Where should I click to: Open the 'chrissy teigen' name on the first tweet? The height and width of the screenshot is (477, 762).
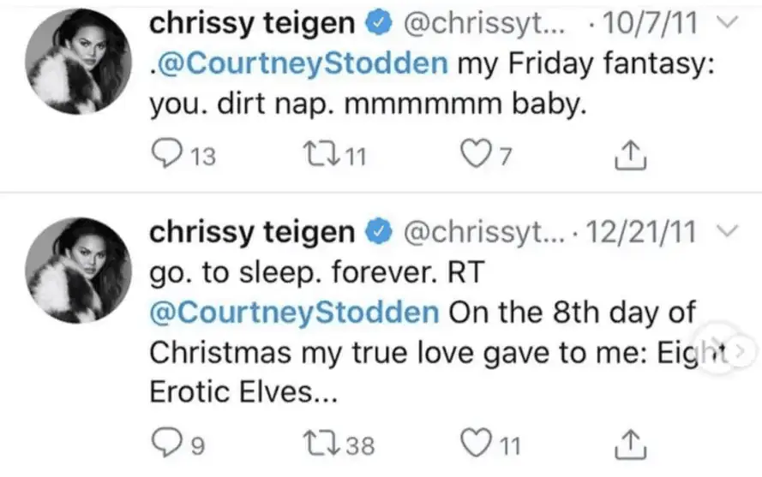tap(250, 25)
